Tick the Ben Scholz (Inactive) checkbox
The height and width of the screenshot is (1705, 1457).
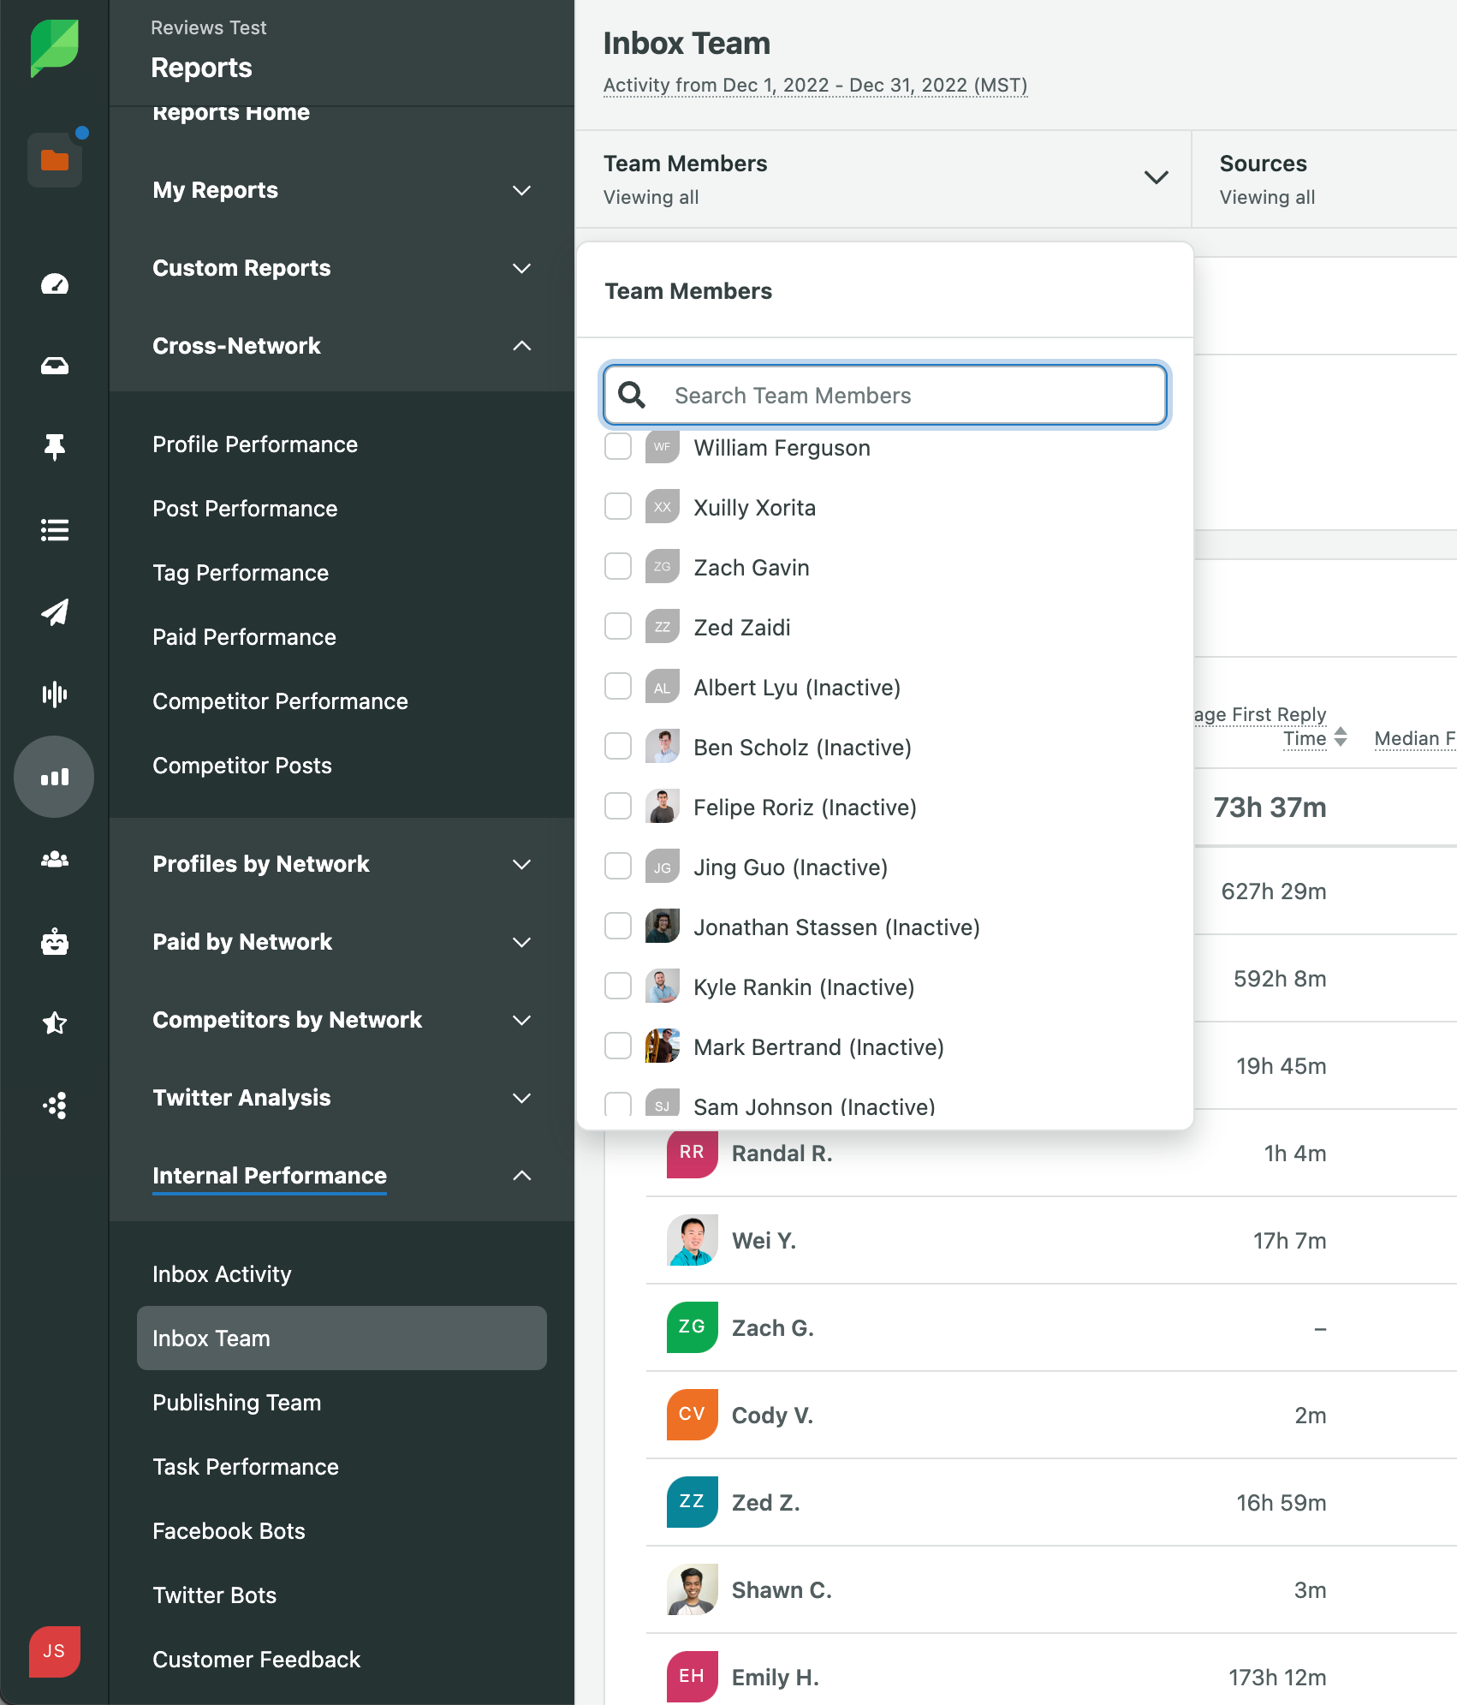[x=617, y=747]
